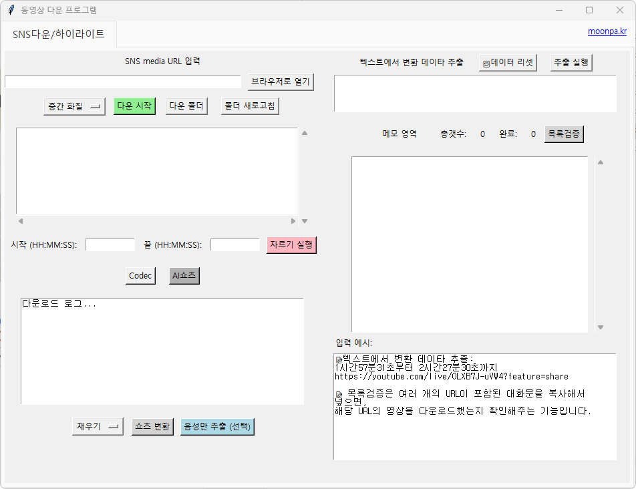This screenshot has height=489, width=636.
Task: Click the 완료: label
Action: pyautogui.click(x=508, y=134)
